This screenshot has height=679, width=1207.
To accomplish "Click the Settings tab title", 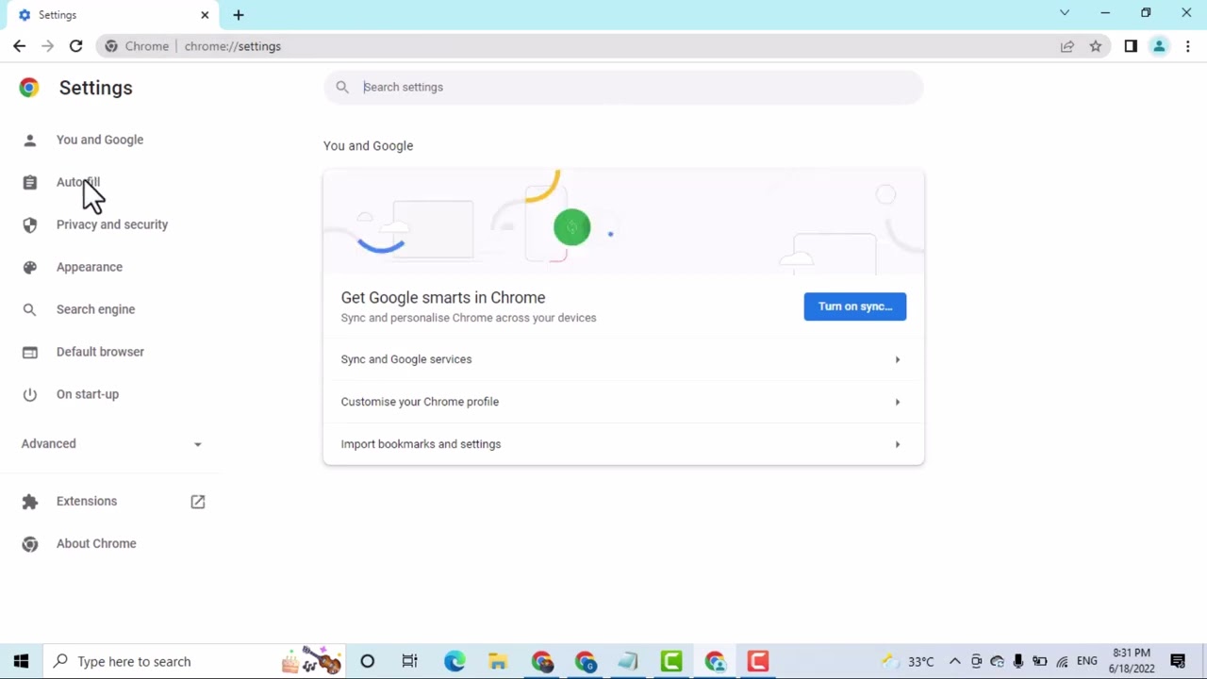I will pyautogui.click(x=58, y=15).
